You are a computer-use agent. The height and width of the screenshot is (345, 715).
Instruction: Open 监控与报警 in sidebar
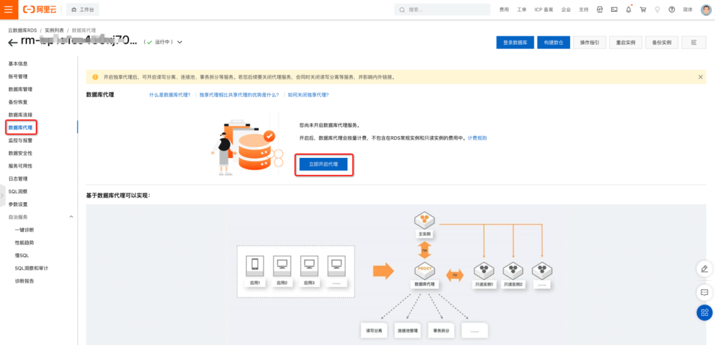point(21,141)
